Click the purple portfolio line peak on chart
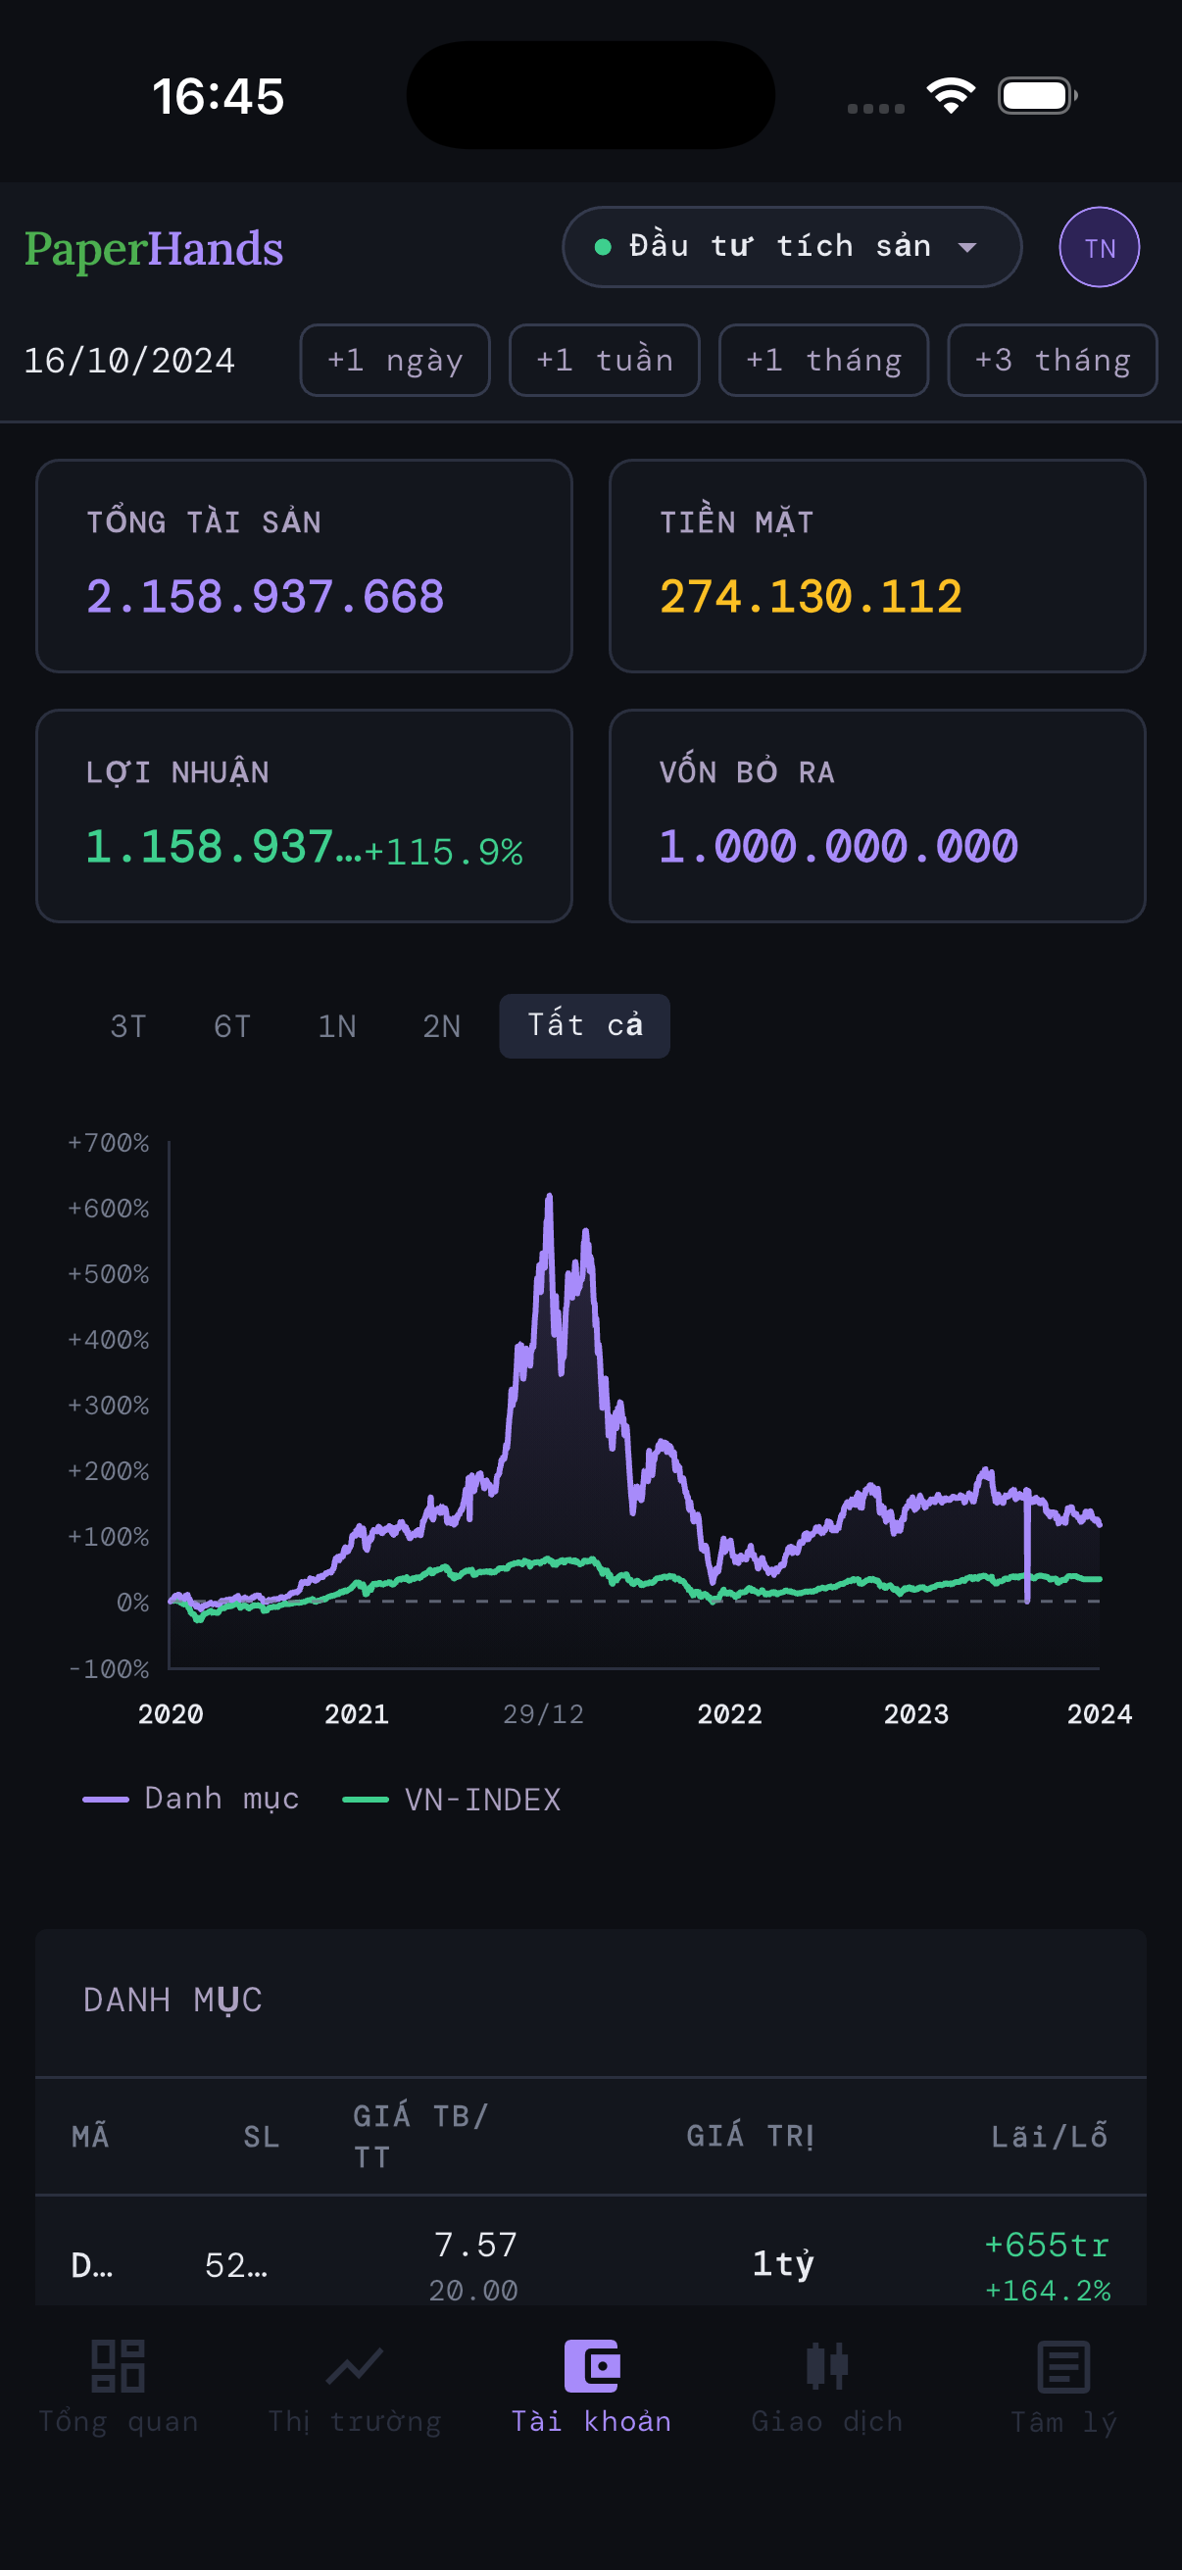 pos(549,1198)
